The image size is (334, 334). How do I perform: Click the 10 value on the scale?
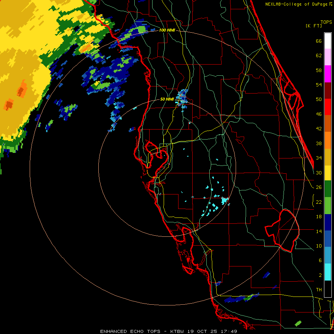(319, 246)
